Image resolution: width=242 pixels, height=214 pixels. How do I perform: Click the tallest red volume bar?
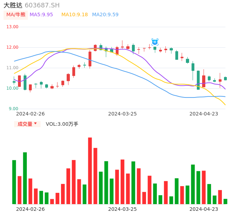click(x=90, y=171)
